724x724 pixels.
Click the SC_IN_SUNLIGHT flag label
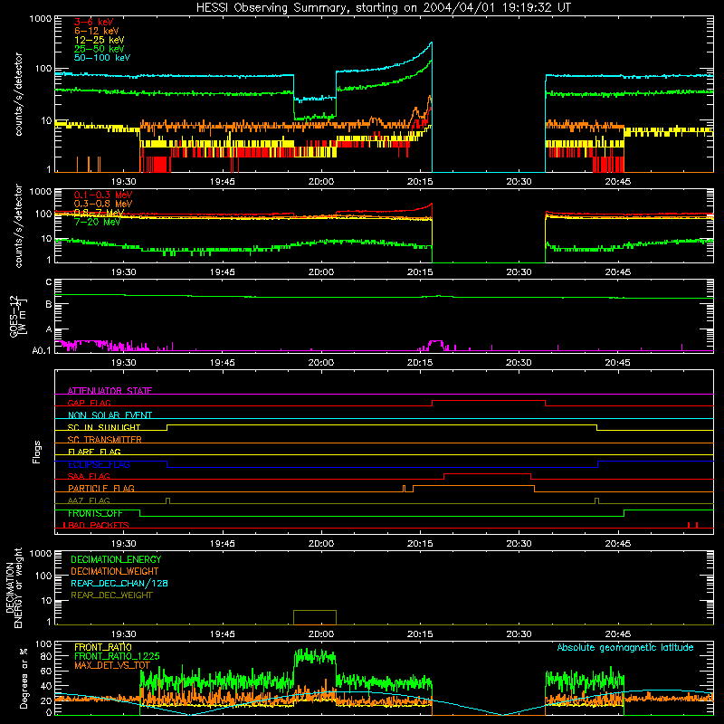(x=104, y=427)
